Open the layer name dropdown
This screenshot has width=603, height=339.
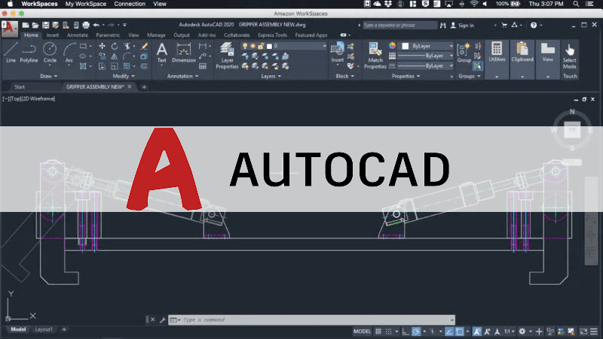click(x=324, y=46)
